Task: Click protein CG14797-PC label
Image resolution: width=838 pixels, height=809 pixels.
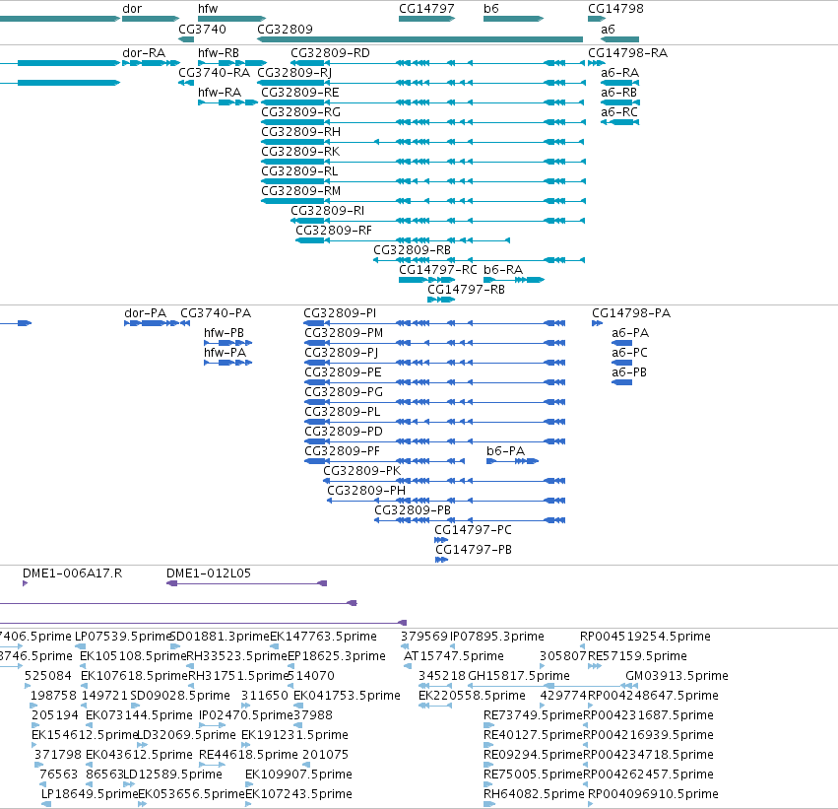Action: pyautogui.click(x=473, y=530)
